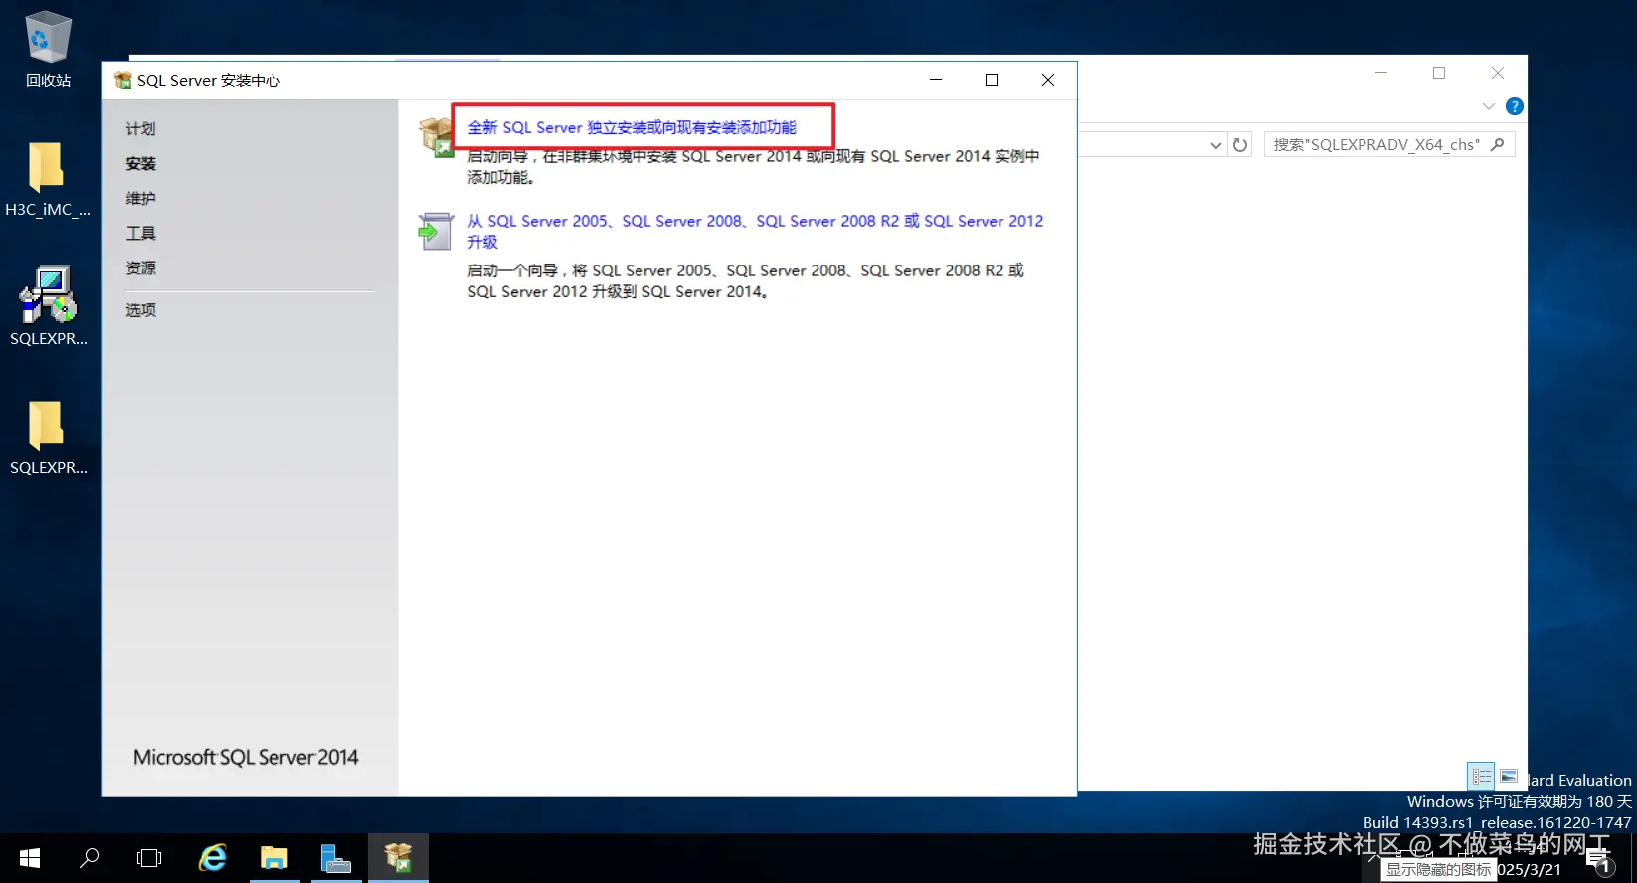The width and height of the screenshot is (1637, 883).
Task: Select 计划 in the left sidebar
Action: click(140, 128)
